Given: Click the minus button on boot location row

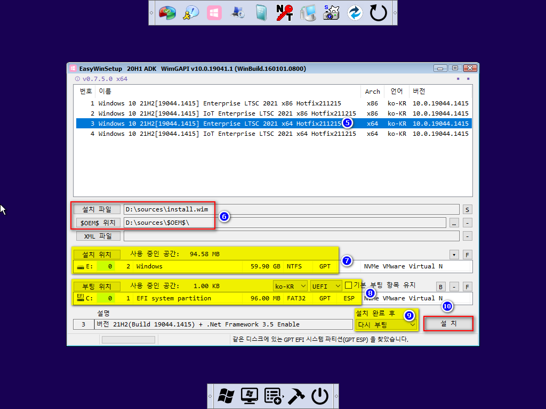Looking at the screenshot, I should coord(454,287).
